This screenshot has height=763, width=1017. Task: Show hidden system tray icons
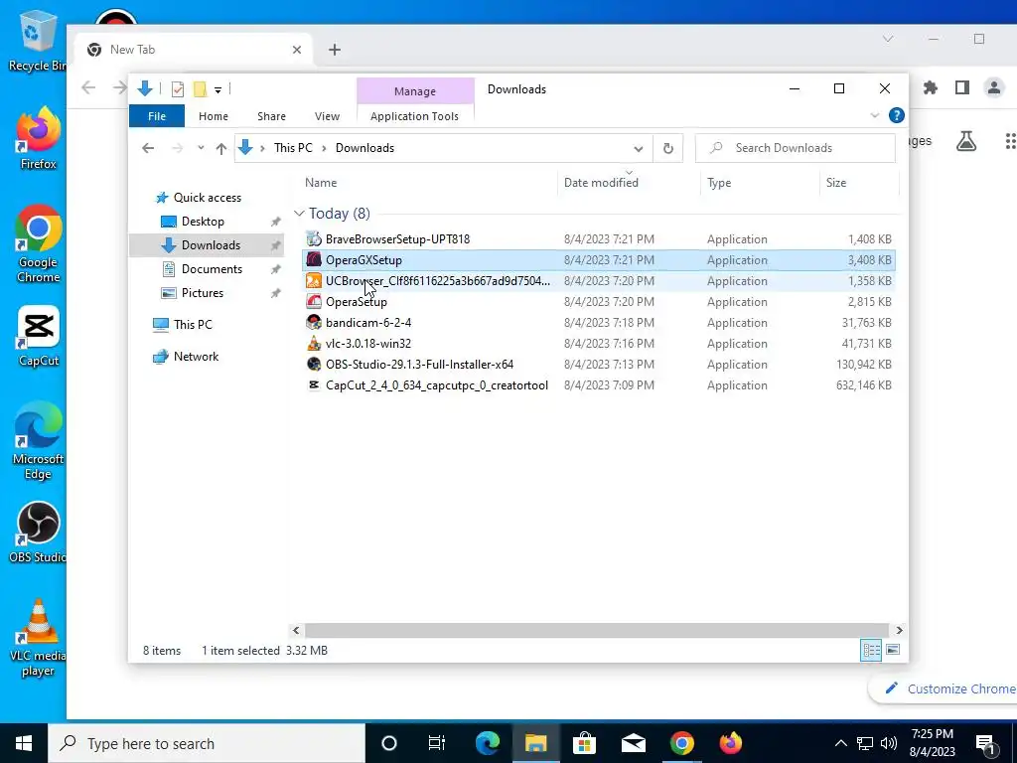840,743
